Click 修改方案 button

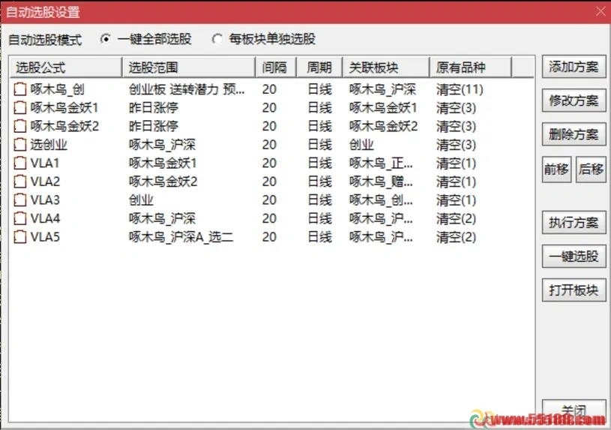click(574, 101)
